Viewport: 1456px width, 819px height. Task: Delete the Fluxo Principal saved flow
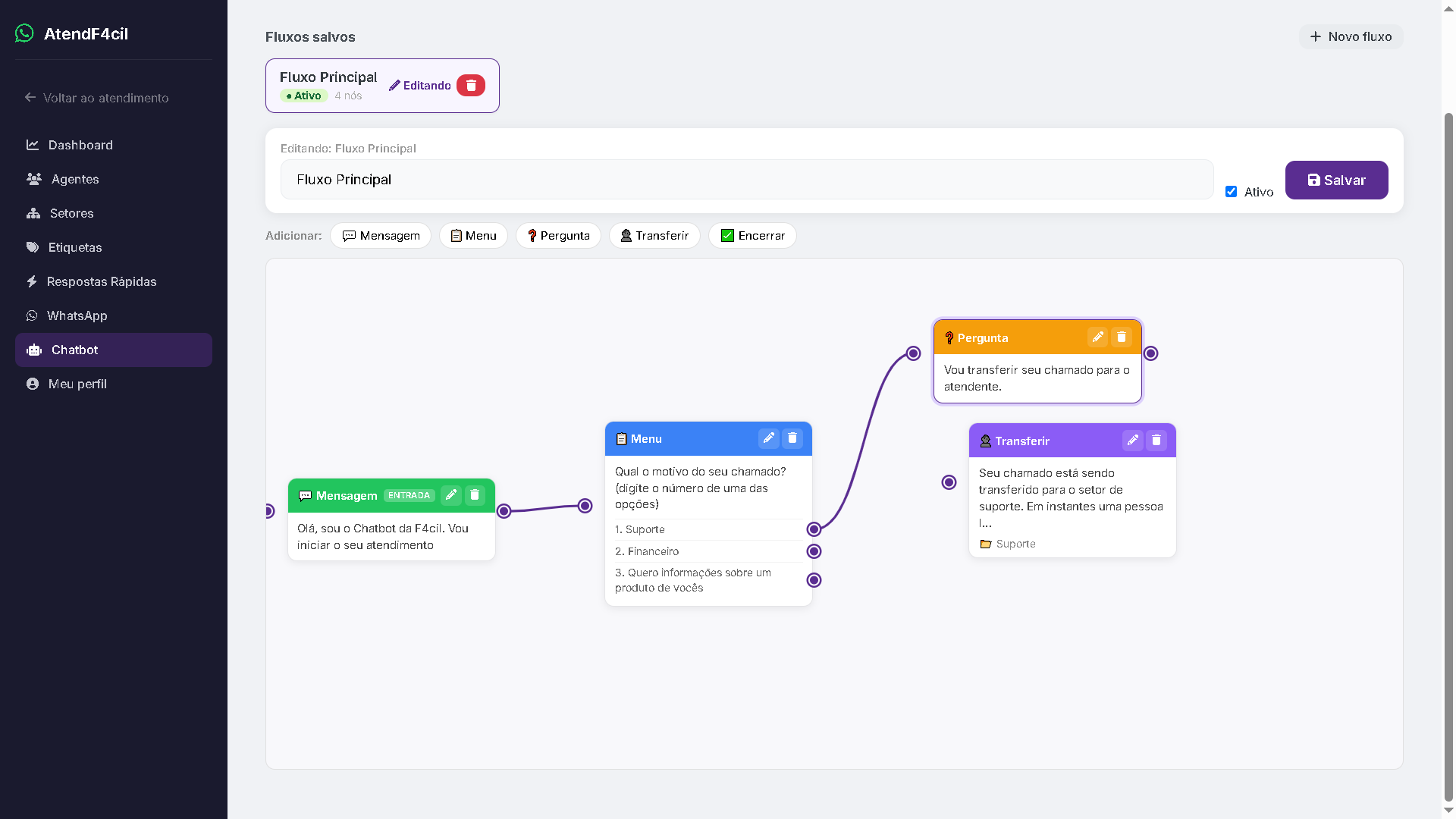(470, 86)
